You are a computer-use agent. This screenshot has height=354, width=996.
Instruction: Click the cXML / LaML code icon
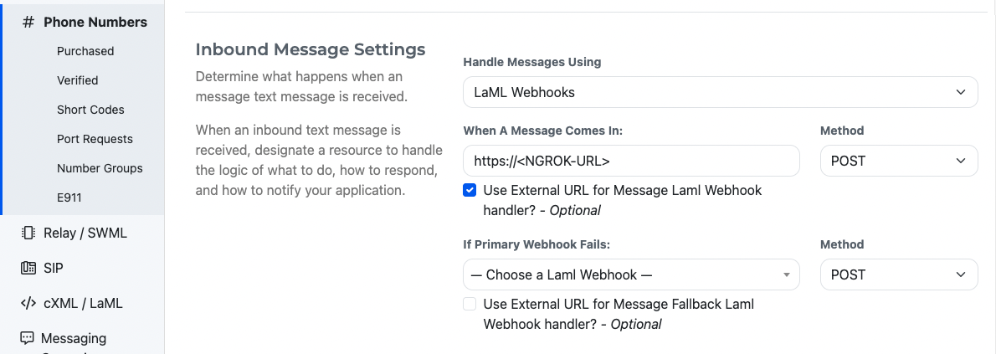tap(28, 303)
